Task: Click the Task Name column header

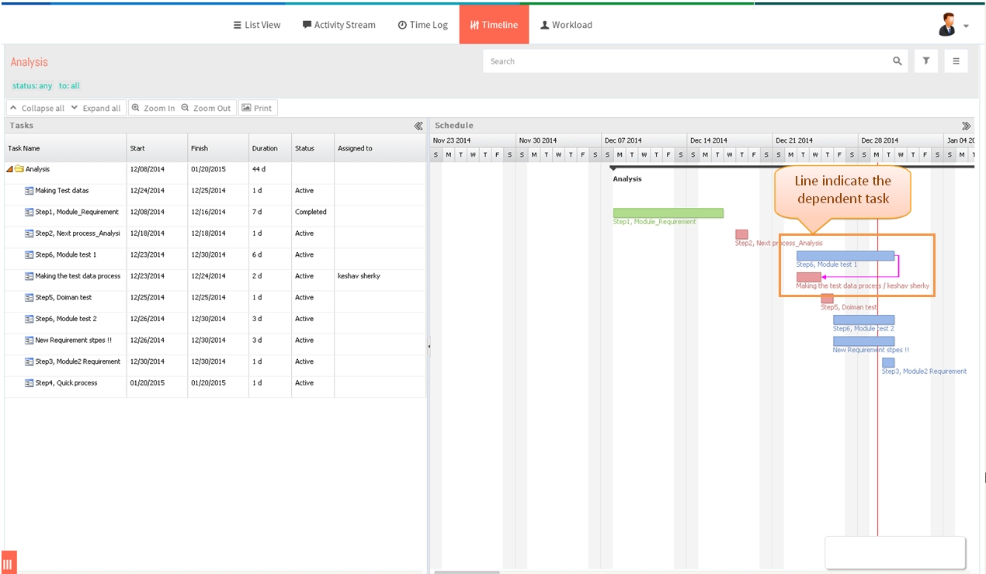Action: (x=65, y=148)
